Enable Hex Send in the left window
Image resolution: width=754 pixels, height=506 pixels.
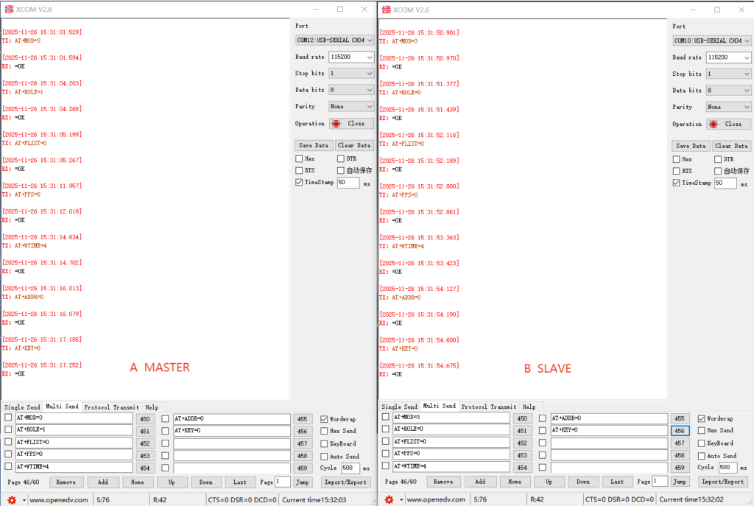[324, 431]
